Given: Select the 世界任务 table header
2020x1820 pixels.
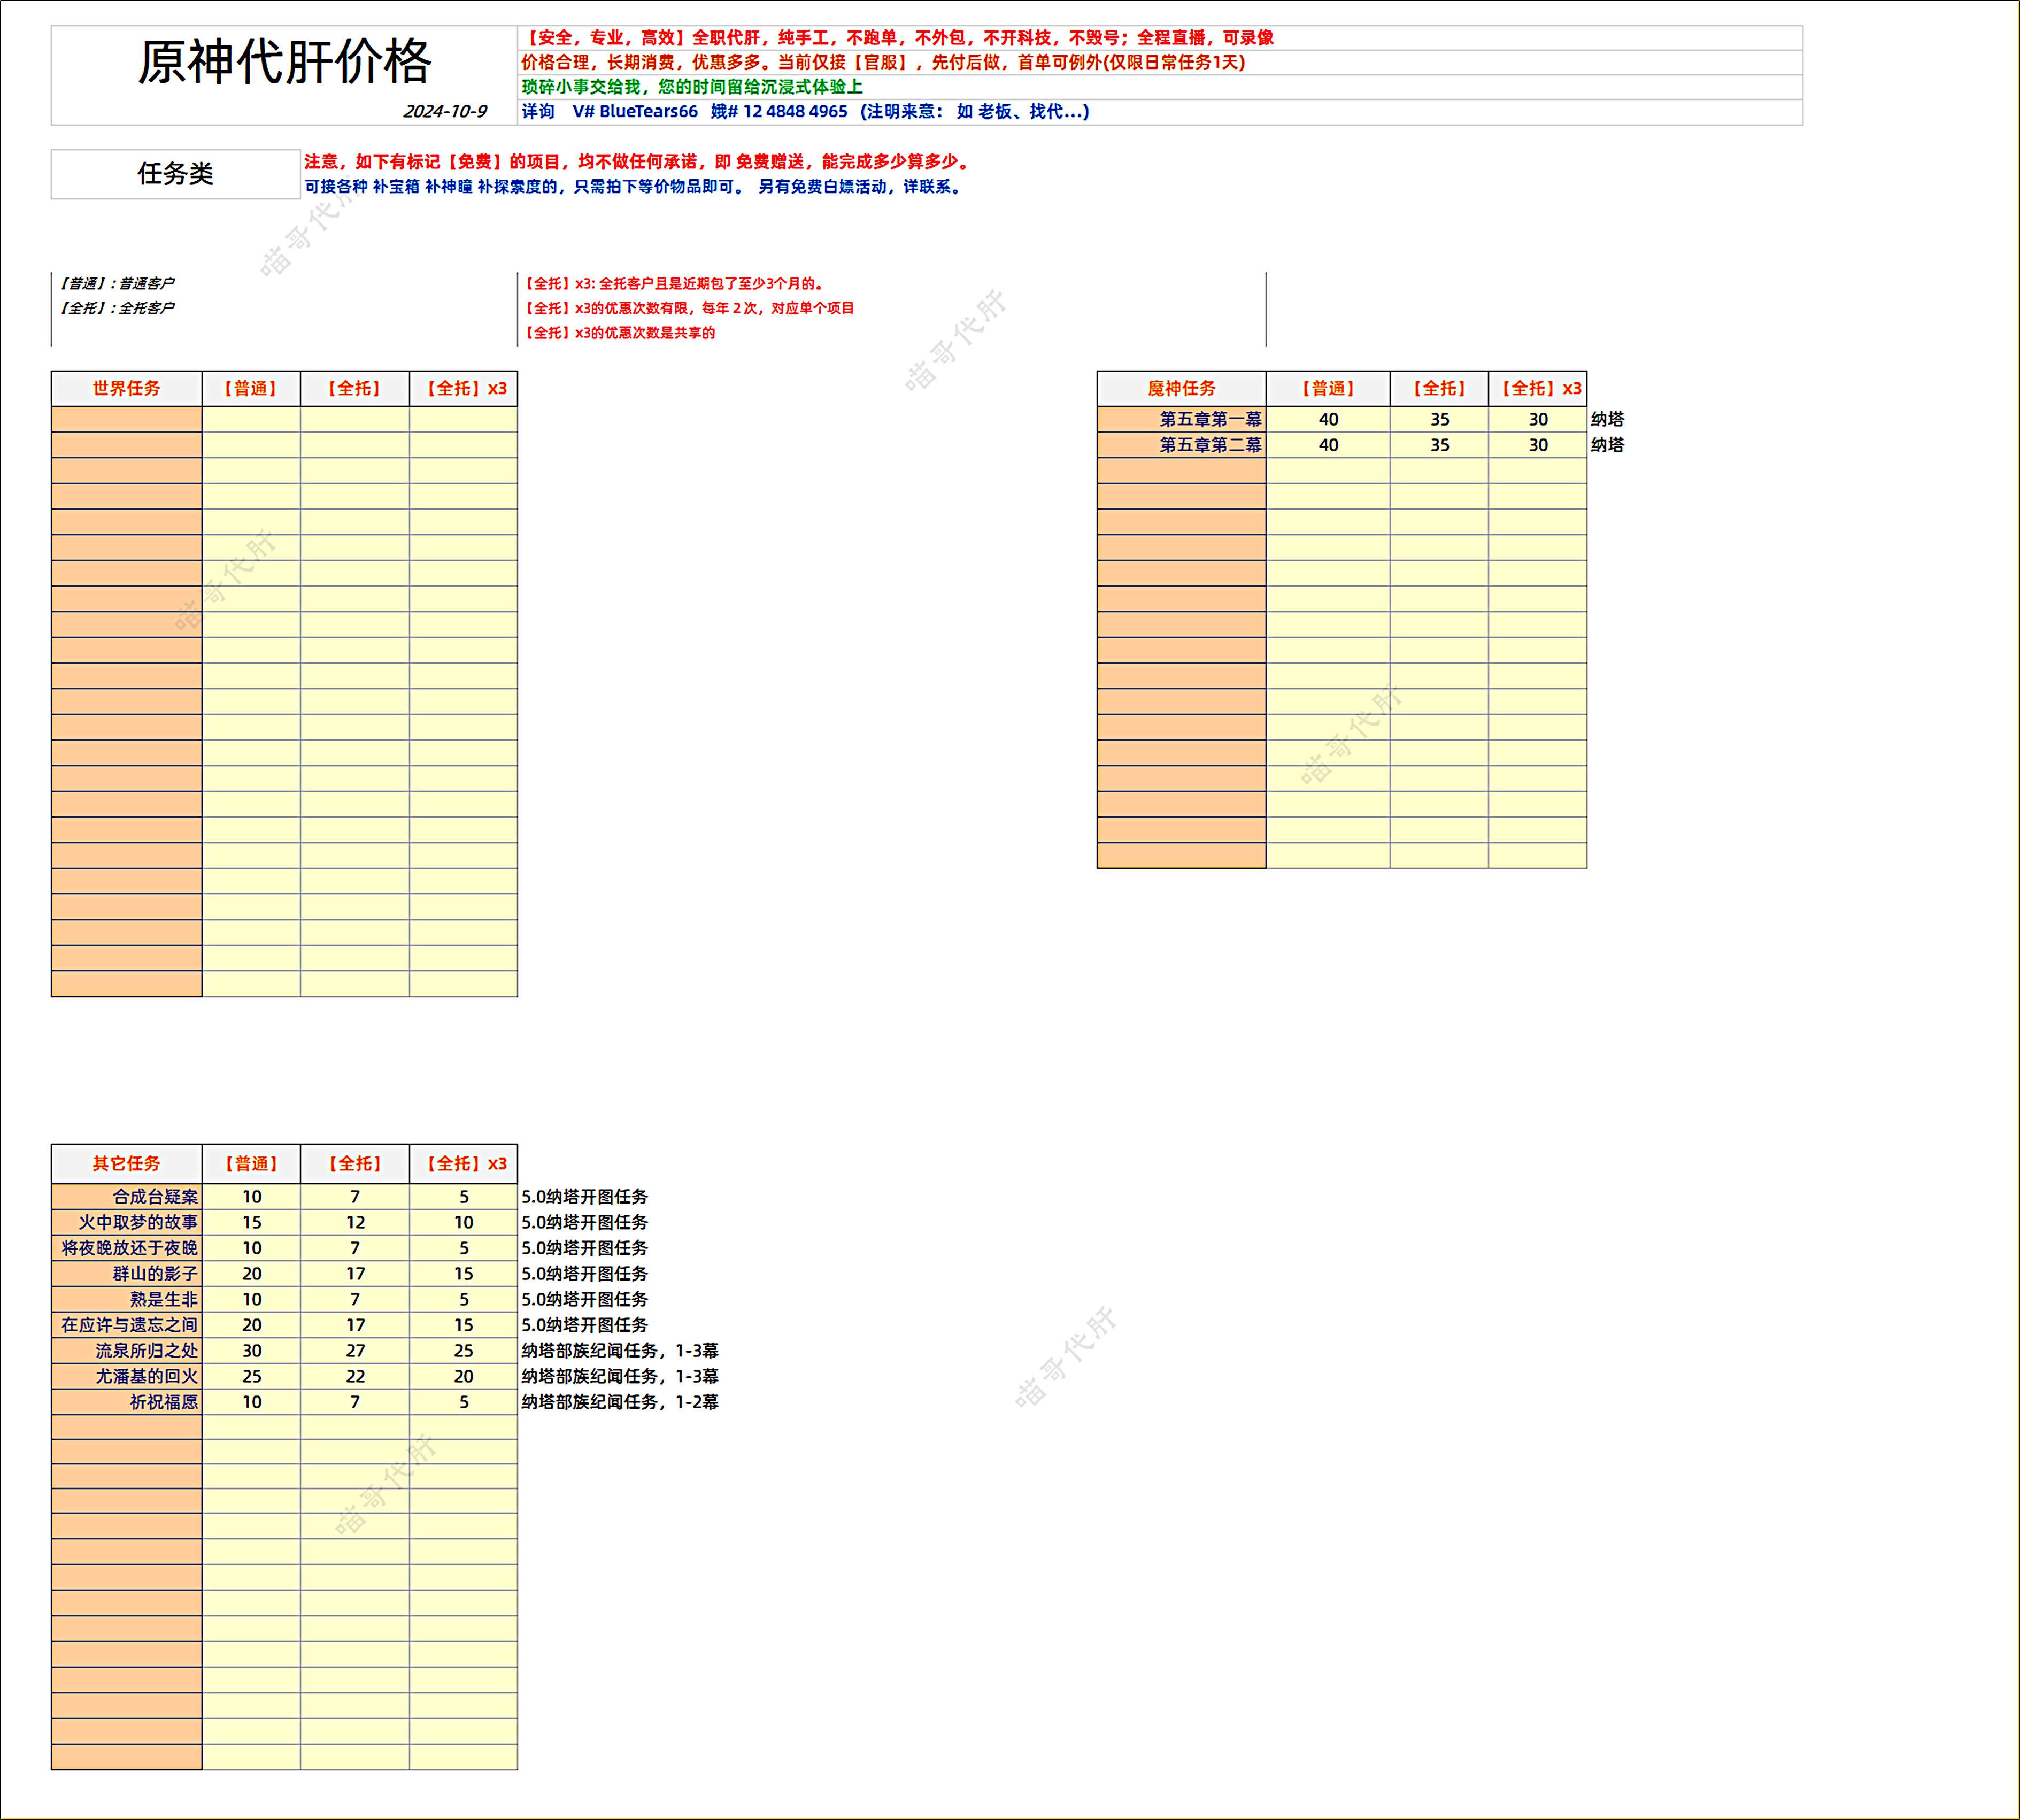Looking at the screenshot, I should [127, 389].
